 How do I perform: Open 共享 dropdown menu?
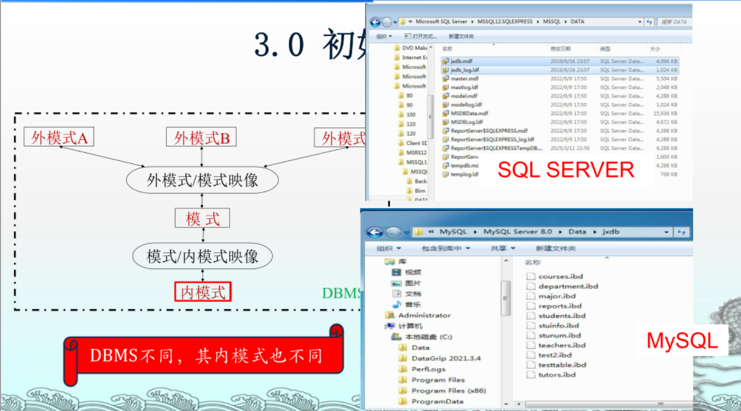pos(503,248)
